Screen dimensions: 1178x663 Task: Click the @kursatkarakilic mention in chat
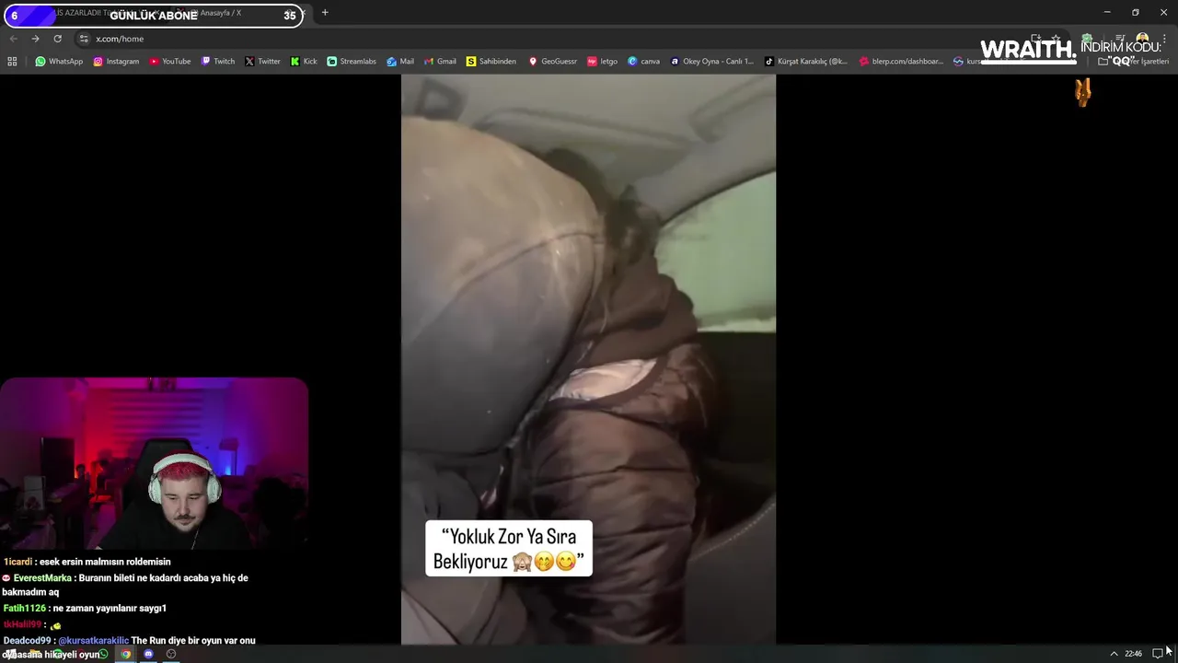[94, 641]
